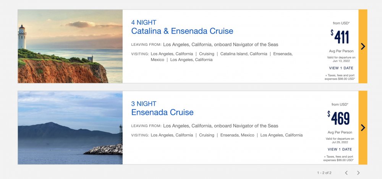Click the 1 - 2 of 2 results counter

[324, 173]
